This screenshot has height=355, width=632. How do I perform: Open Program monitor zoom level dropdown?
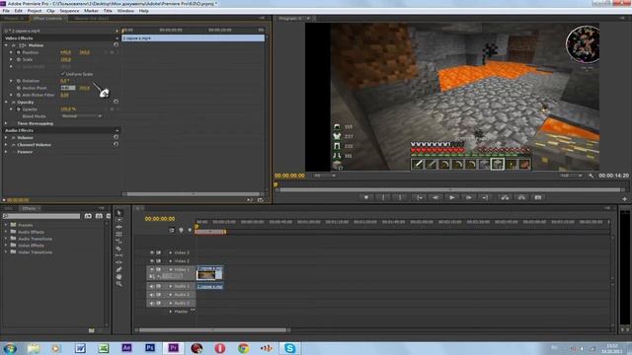click(325, 176)
